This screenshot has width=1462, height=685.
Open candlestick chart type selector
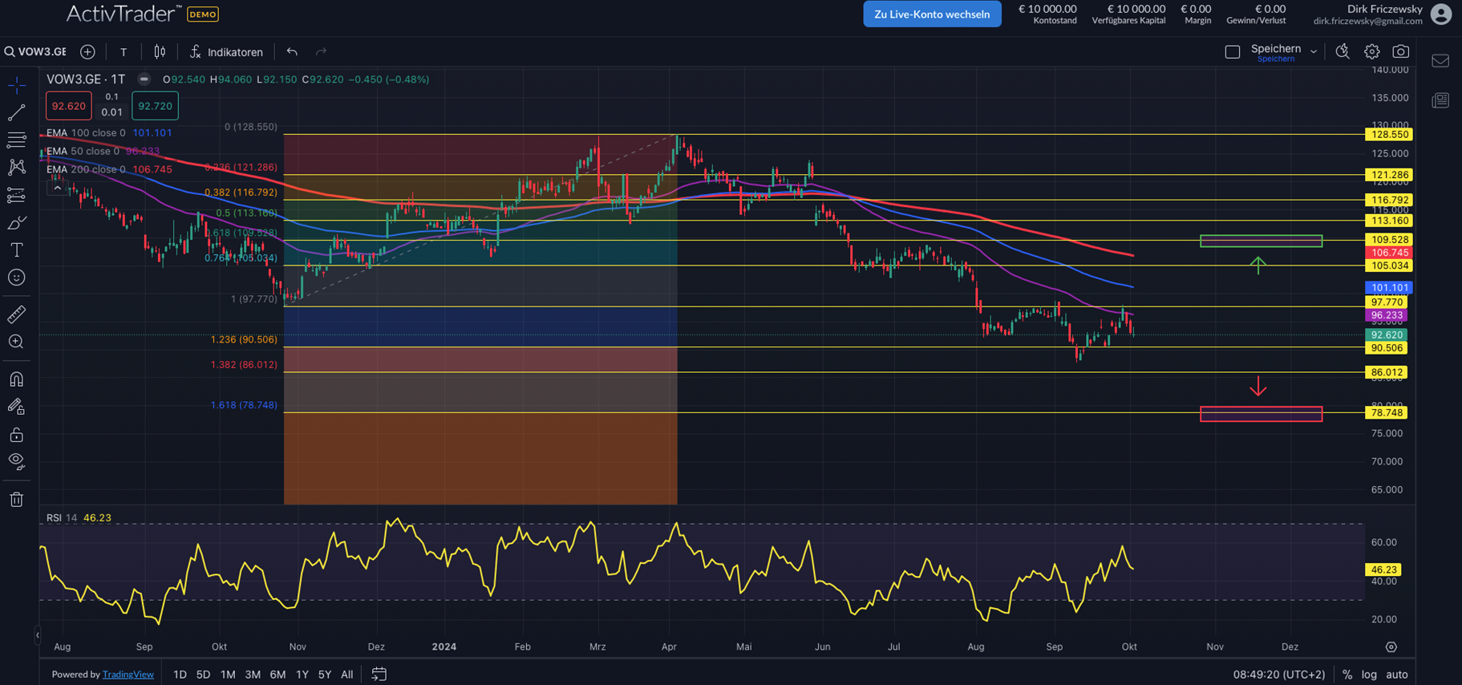coord(160,51)
